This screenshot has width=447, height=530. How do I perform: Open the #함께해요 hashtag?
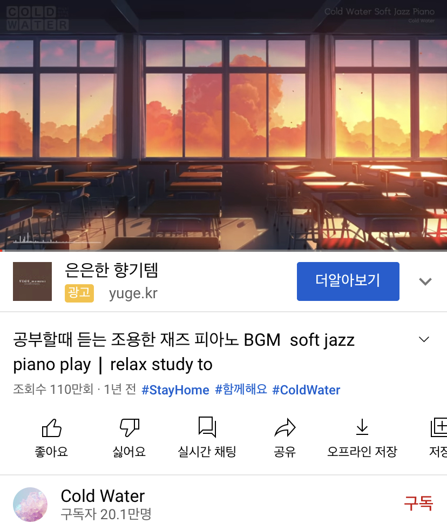[x=241, y=390]
